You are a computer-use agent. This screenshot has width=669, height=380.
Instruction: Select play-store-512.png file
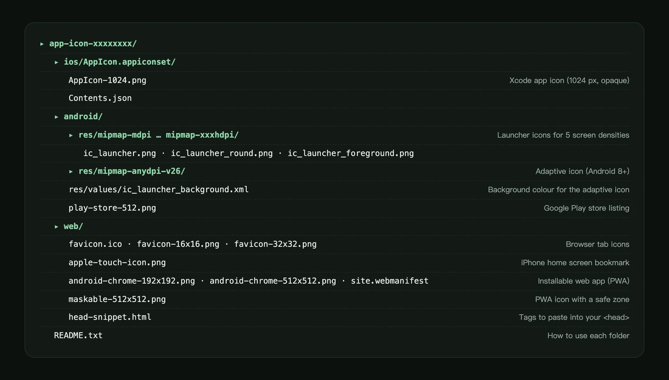[112, 208]
